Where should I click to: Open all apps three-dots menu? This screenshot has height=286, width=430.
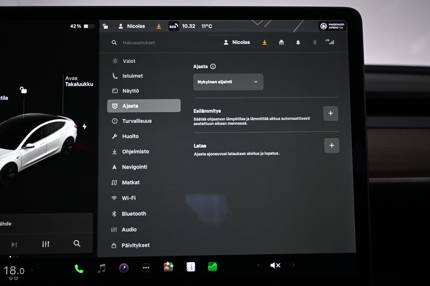(x=146, y=267)
